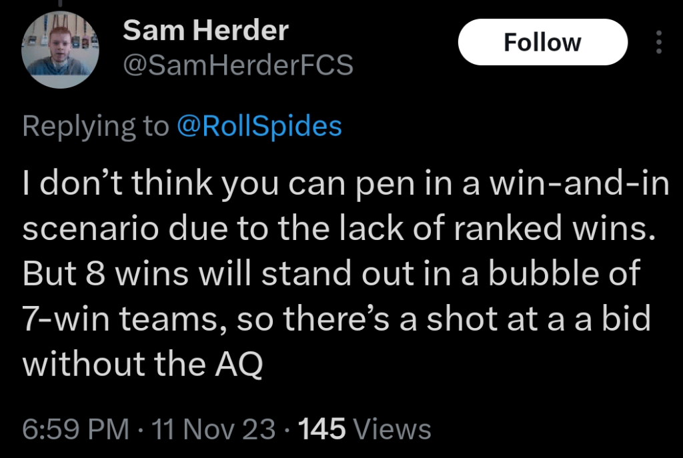Click the 6:59 PM timestamp
This screenshot has width=683, height=458.
pyautogui.click(x=76, y=429)
